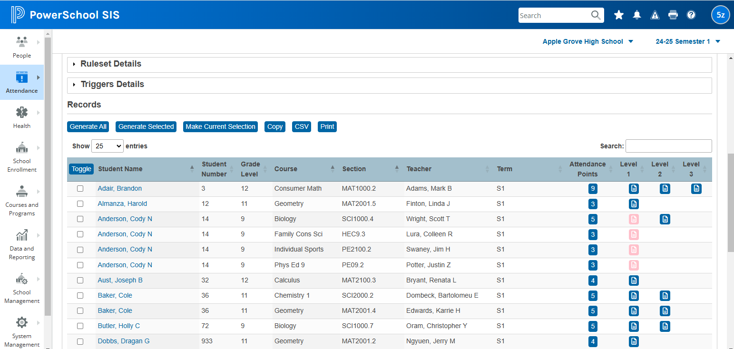This screenshot has width=734, height=349.
Task: Click attendance points badge for Phys Ed 9
Action: click(593, 265)
